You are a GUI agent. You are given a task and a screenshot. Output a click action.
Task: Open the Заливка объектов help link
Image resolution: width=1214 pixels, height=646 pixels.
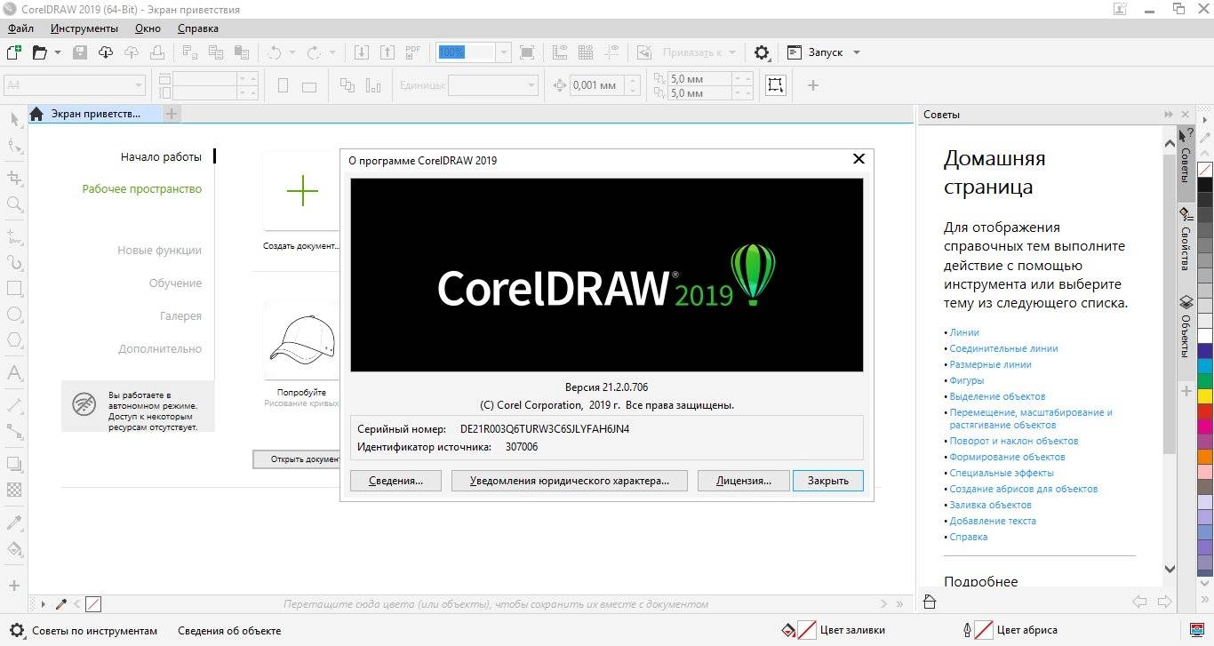click(990, 505)
